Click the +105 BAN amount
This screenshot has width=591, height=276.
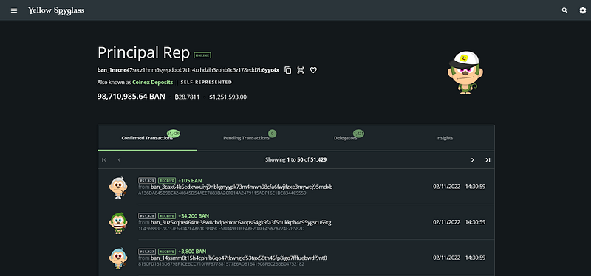click(x=190, y=180)
